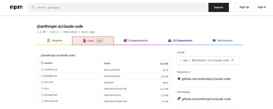273x109 pixels.
Task: Click the Repository git diamond icon
Action: [179, 79]
